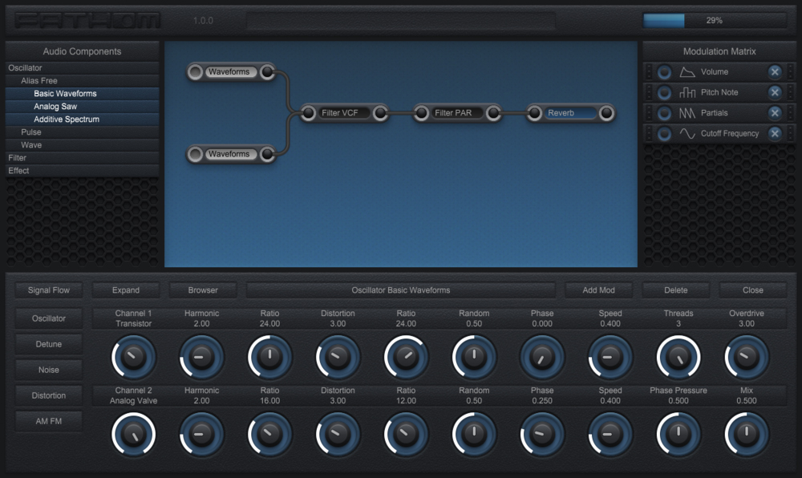Open the preset Browser

(203, 290)
